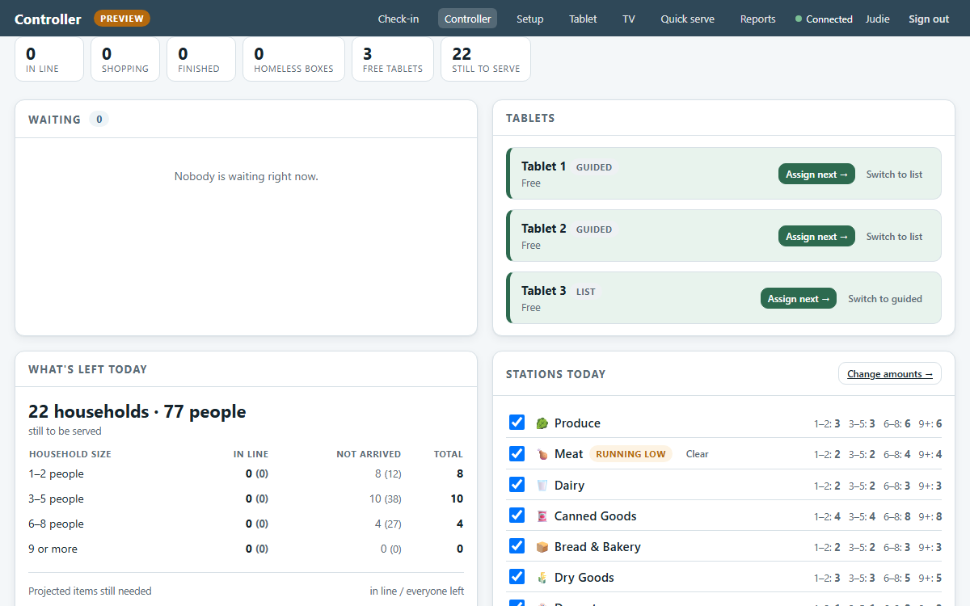Click the Canned Goods can icon
This screenshot has height=606, width=970.
[x=542, y=516]
